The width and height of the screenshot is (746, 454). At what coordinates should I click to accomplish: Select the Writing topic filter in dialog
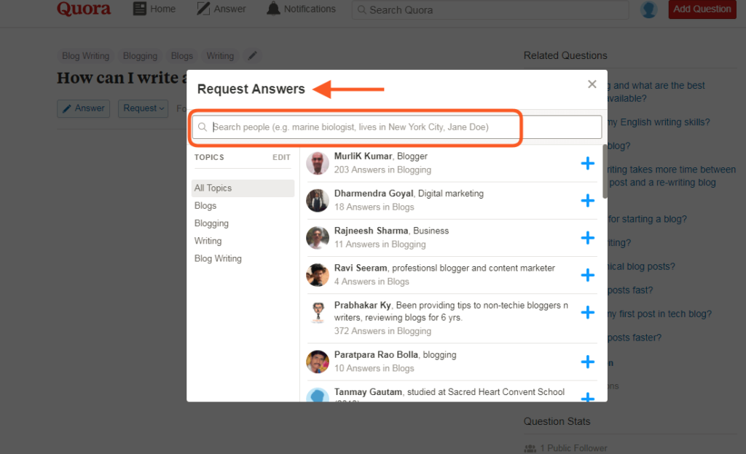[208, 241]
